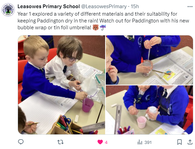This screenshot has width=195, height=149.
Task: Unlike the tweet via pink heart
Action: [x=100, y=142]
